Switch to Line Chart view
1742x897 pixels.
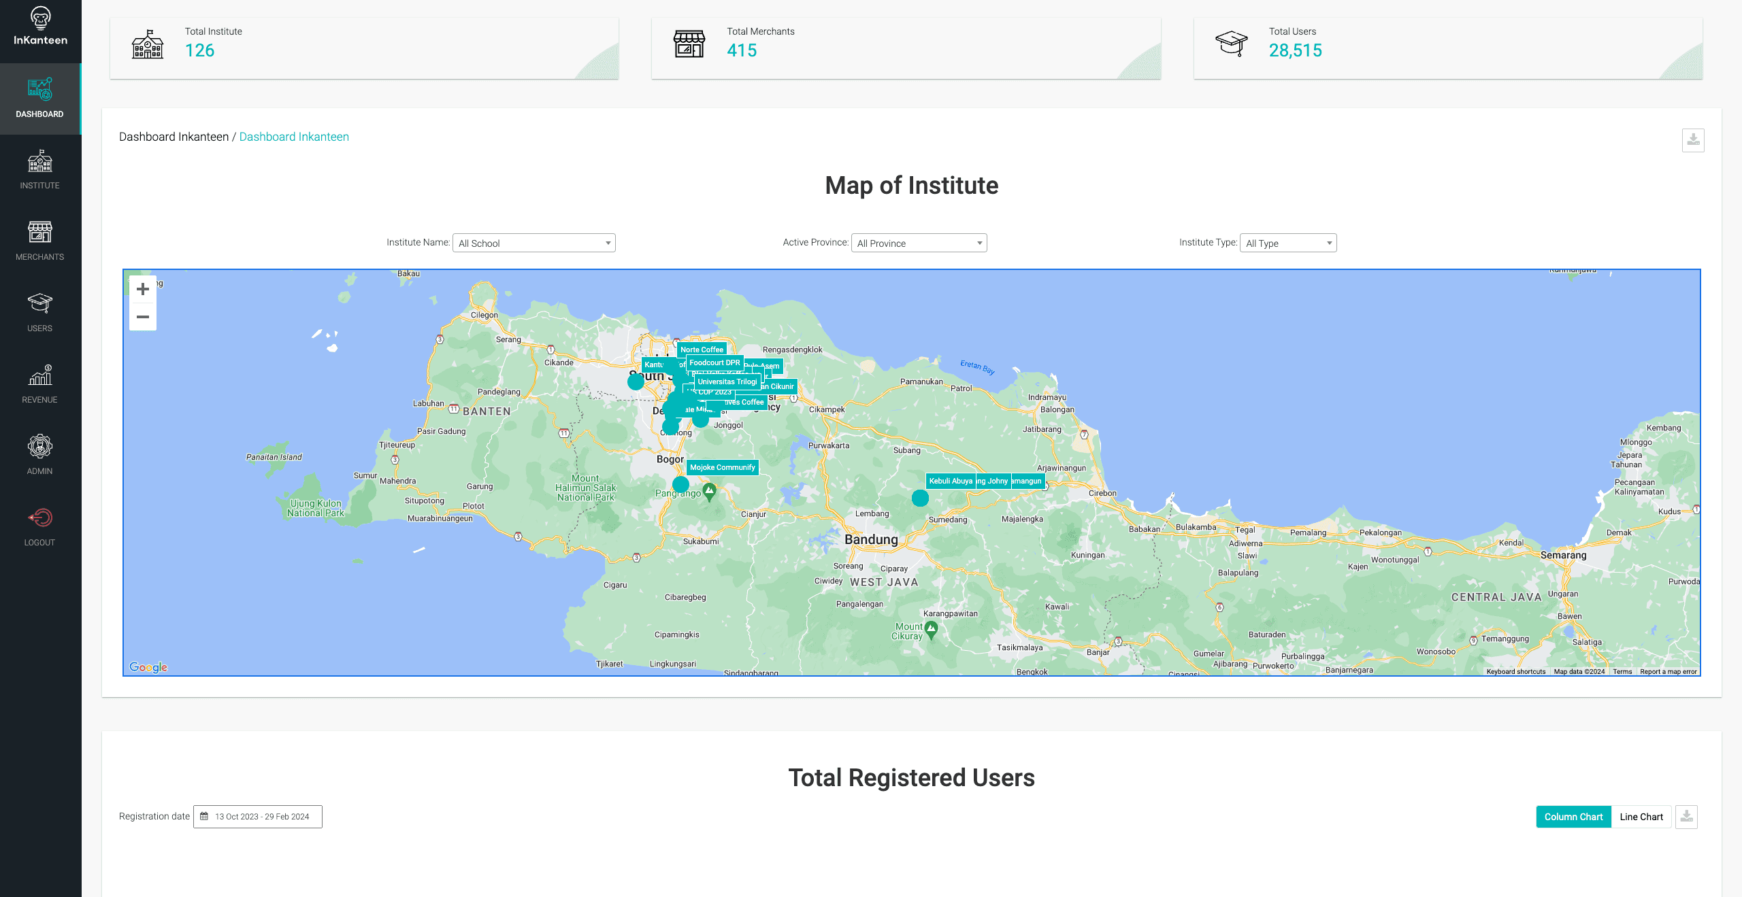(1641, 817)
